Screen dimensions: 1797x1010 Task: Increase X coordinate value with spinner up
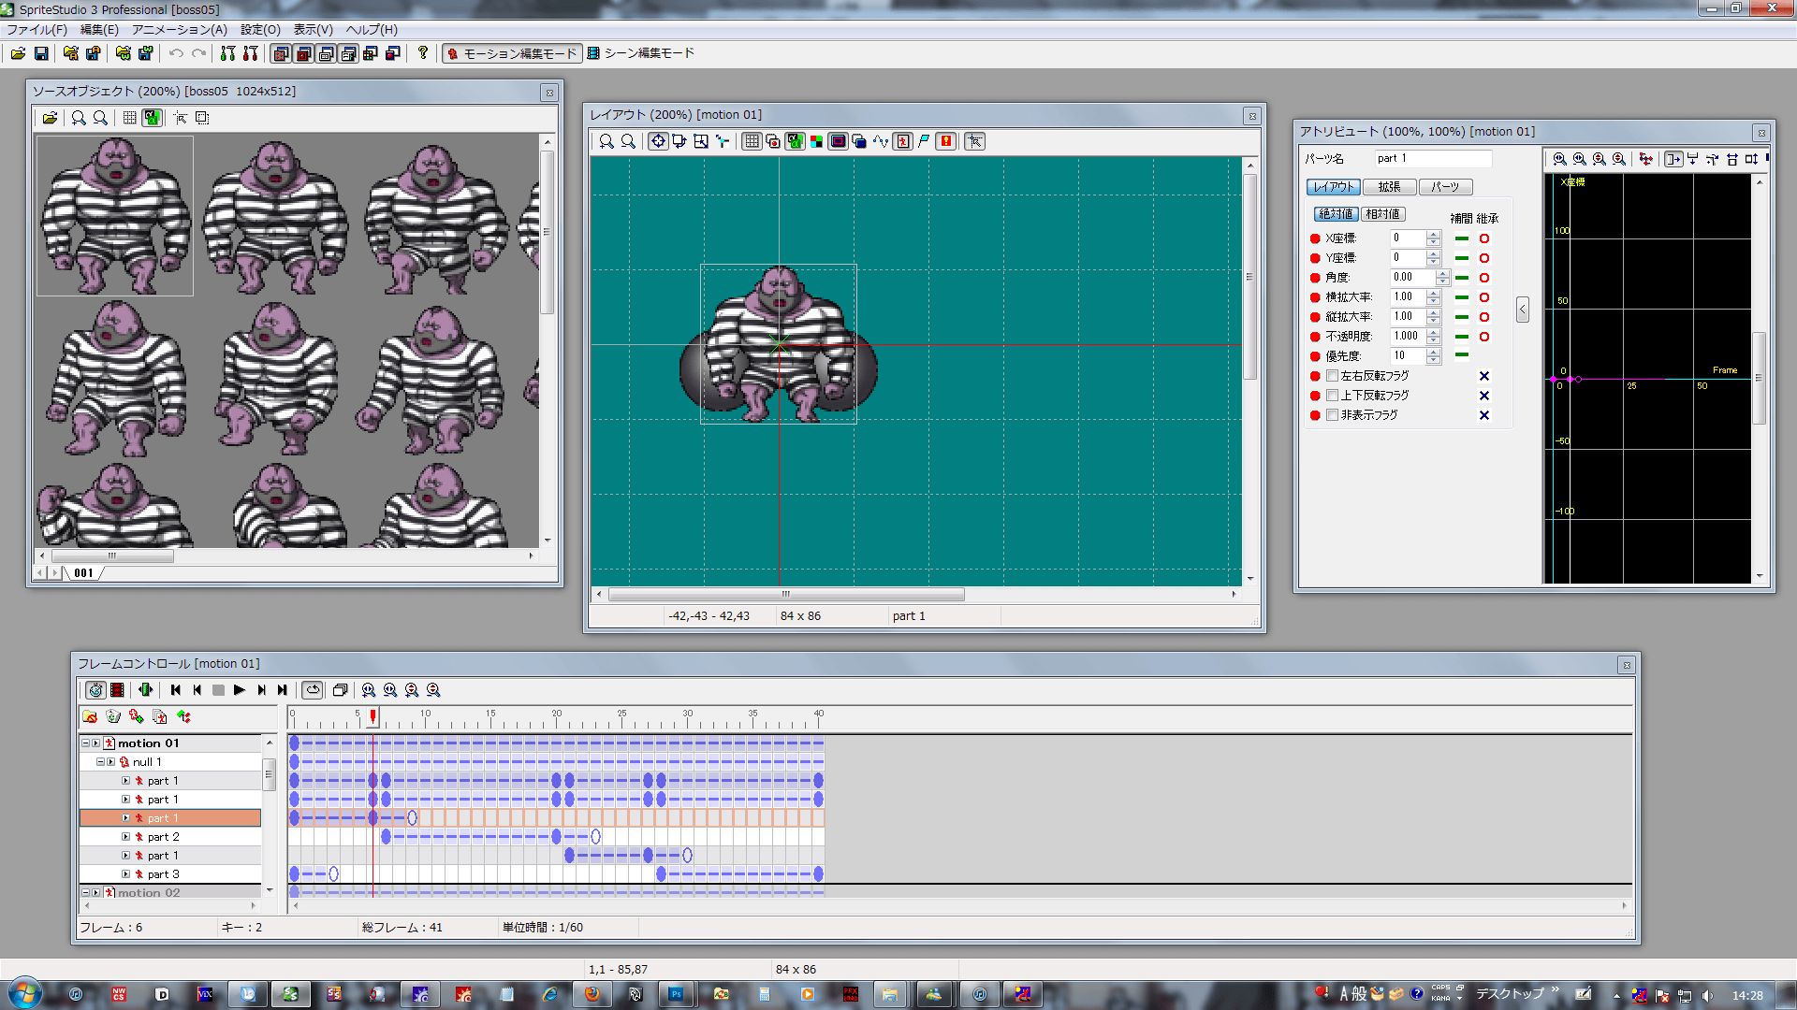click(x=1433, y=234)
